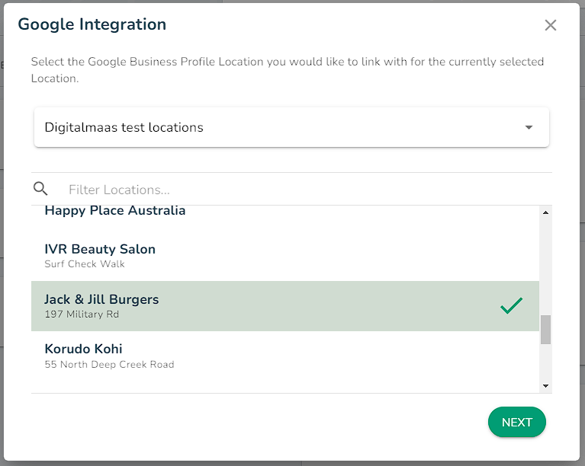Open the Digitalmaas test locations selector
Viewport: 585px width, 466px height.
(291, 127)
